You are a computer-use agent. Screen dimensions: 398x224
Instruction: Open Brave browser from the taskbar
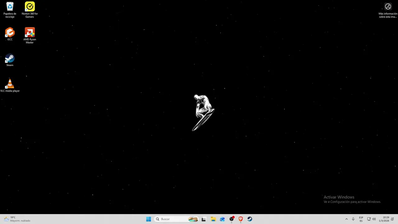(240, 219)
